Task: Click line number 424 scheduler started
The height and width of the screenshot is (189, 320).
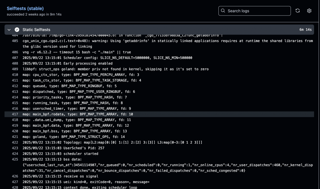Action: point(15,154)
